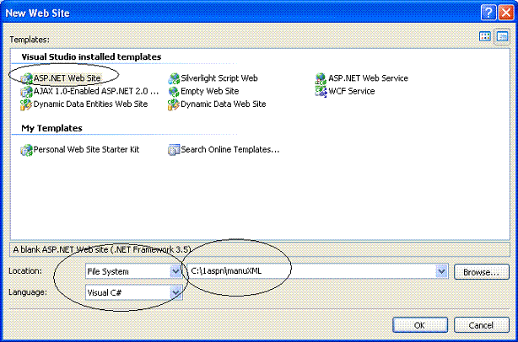Screen dimensions: 518x342
Task: Select the ASP.NET Web Service template icon
Action: click(x=321, y=78)
